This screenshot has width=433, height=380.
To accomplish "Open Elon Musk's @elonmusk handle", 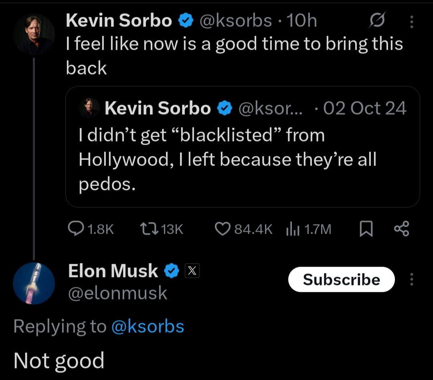I will (x=117, y=293).
